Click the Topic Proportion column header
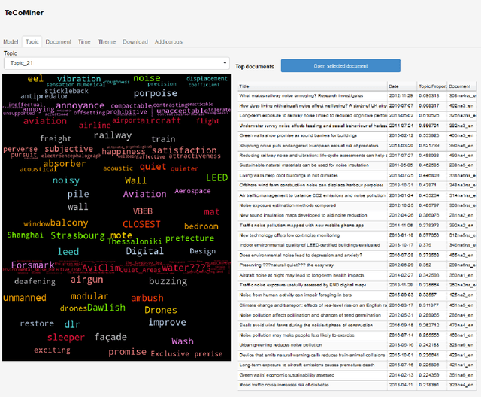Viewport: 481px width, 397px height. pyautogui.click(x=432, y=86)
